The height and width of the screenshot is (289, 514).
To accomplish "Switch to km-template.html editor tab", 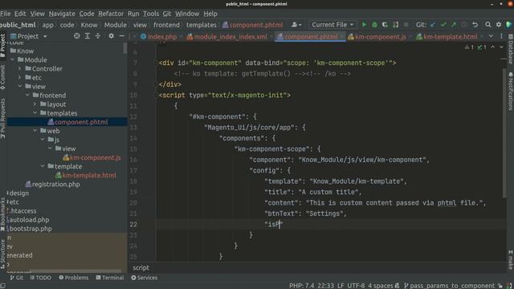I will point(447,37).
